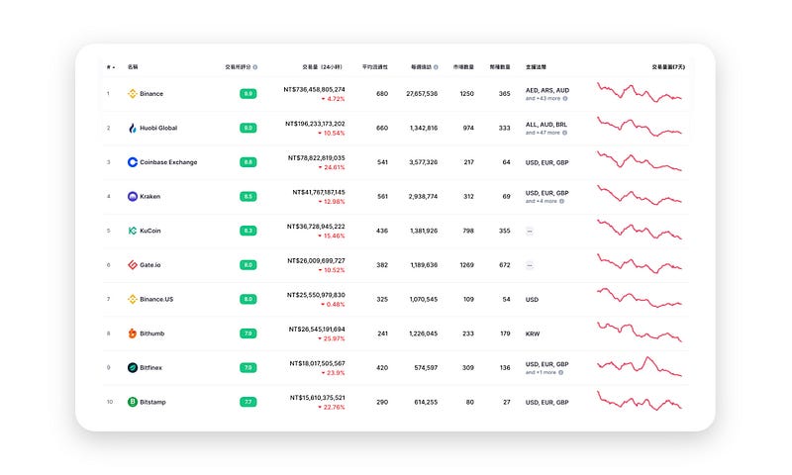Click Binance's green 9.9 score badge
Image resolution: width=792 pixels, height=475 pixels.
pos(248,93)
